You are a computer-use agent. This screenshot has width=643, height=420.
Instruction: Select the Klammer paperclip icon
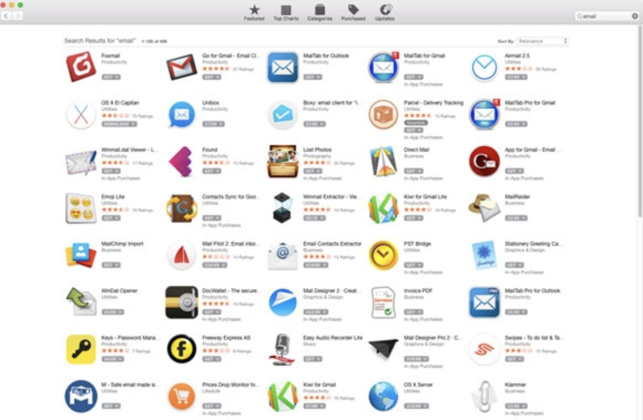(484, 396)
